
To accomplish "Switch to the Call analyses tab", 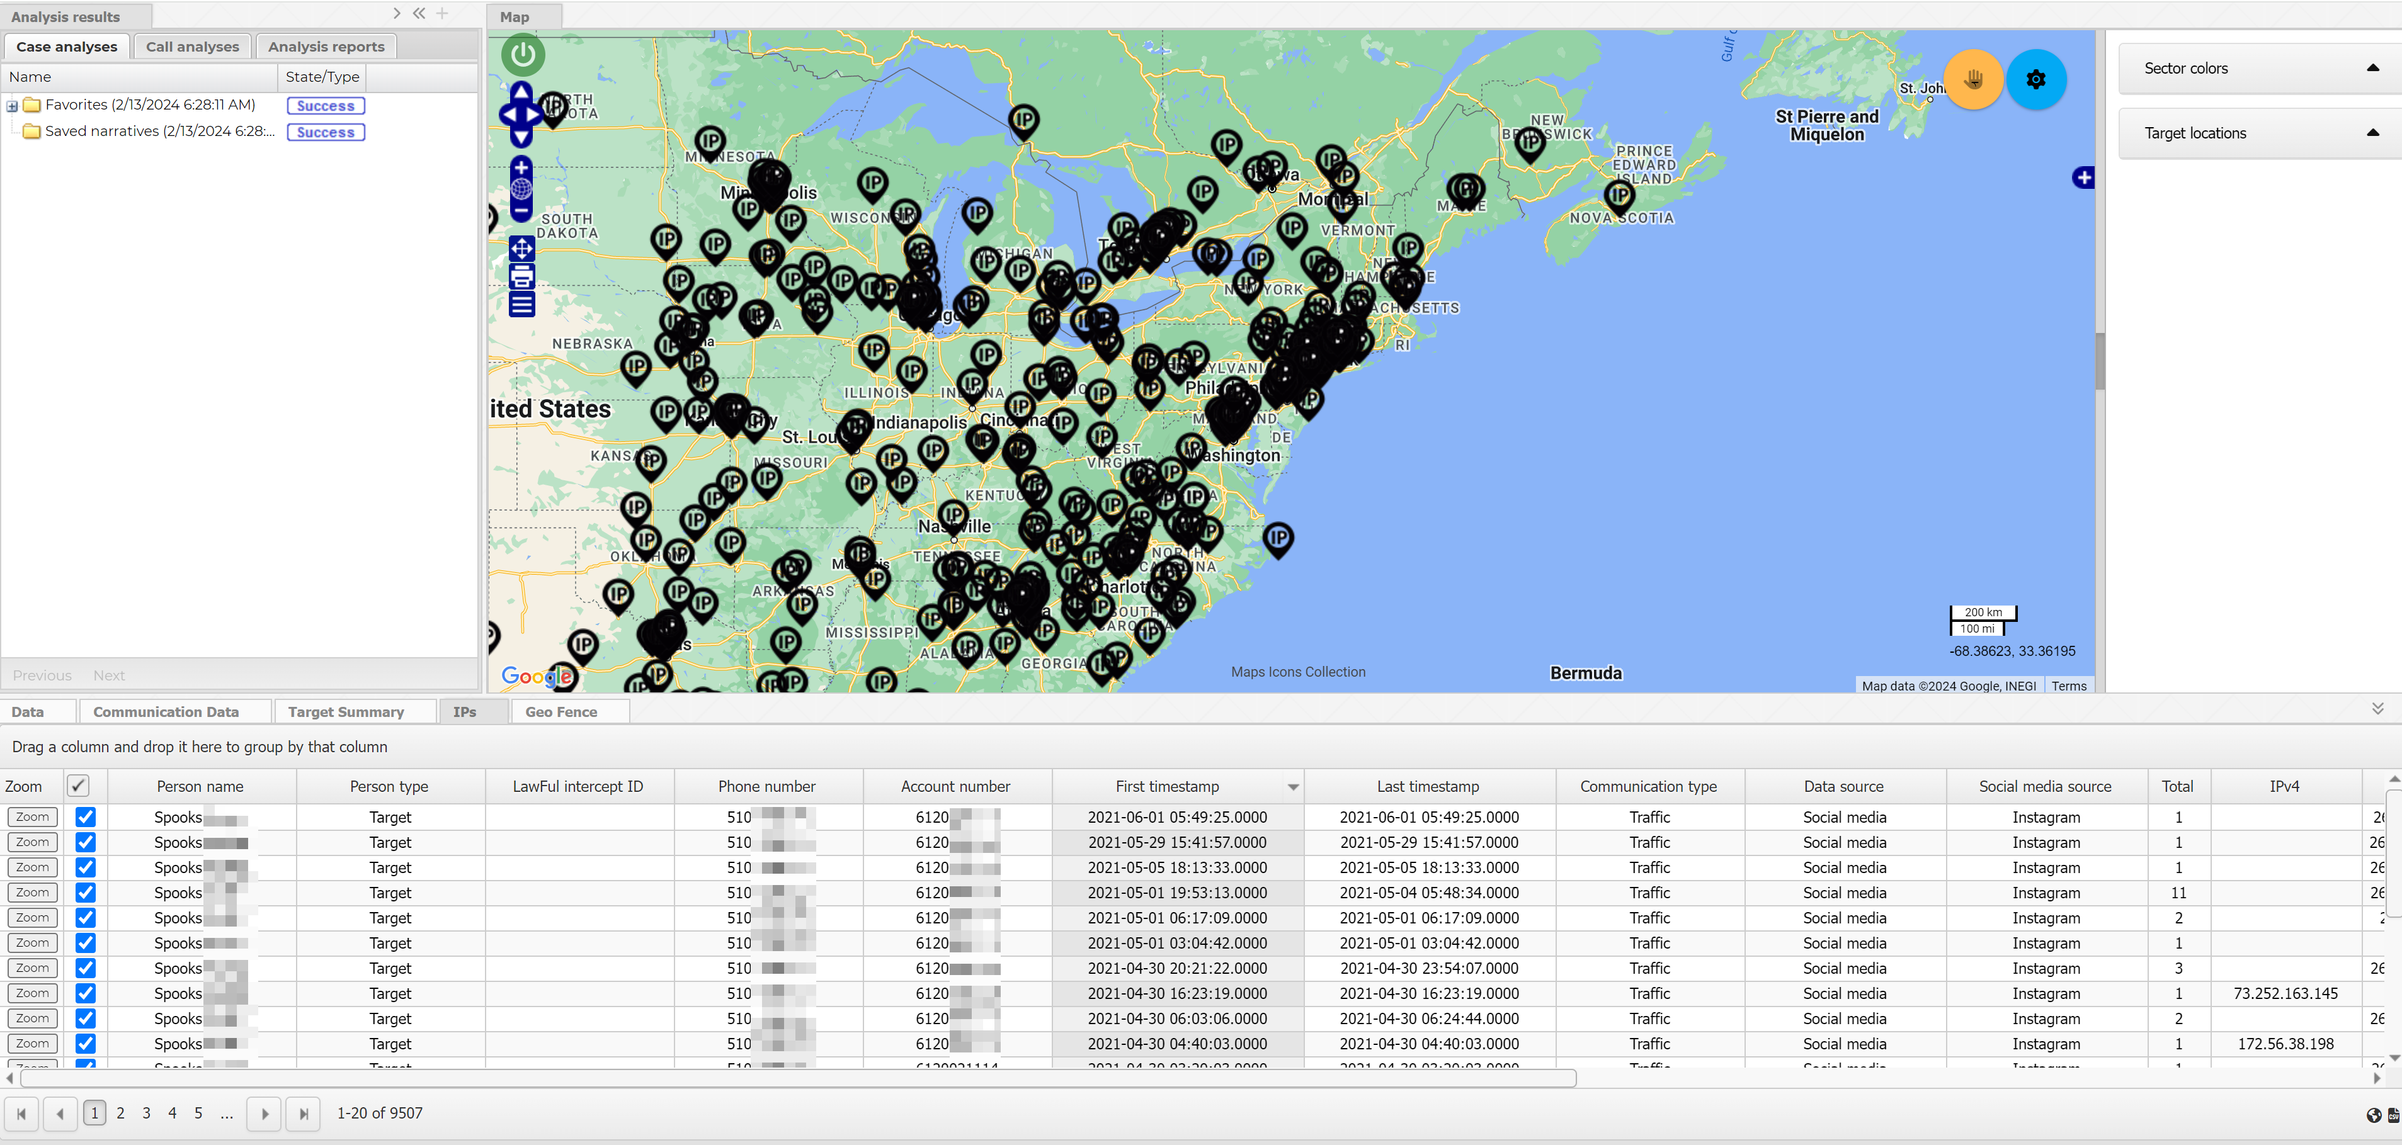I will pos(192,47).
